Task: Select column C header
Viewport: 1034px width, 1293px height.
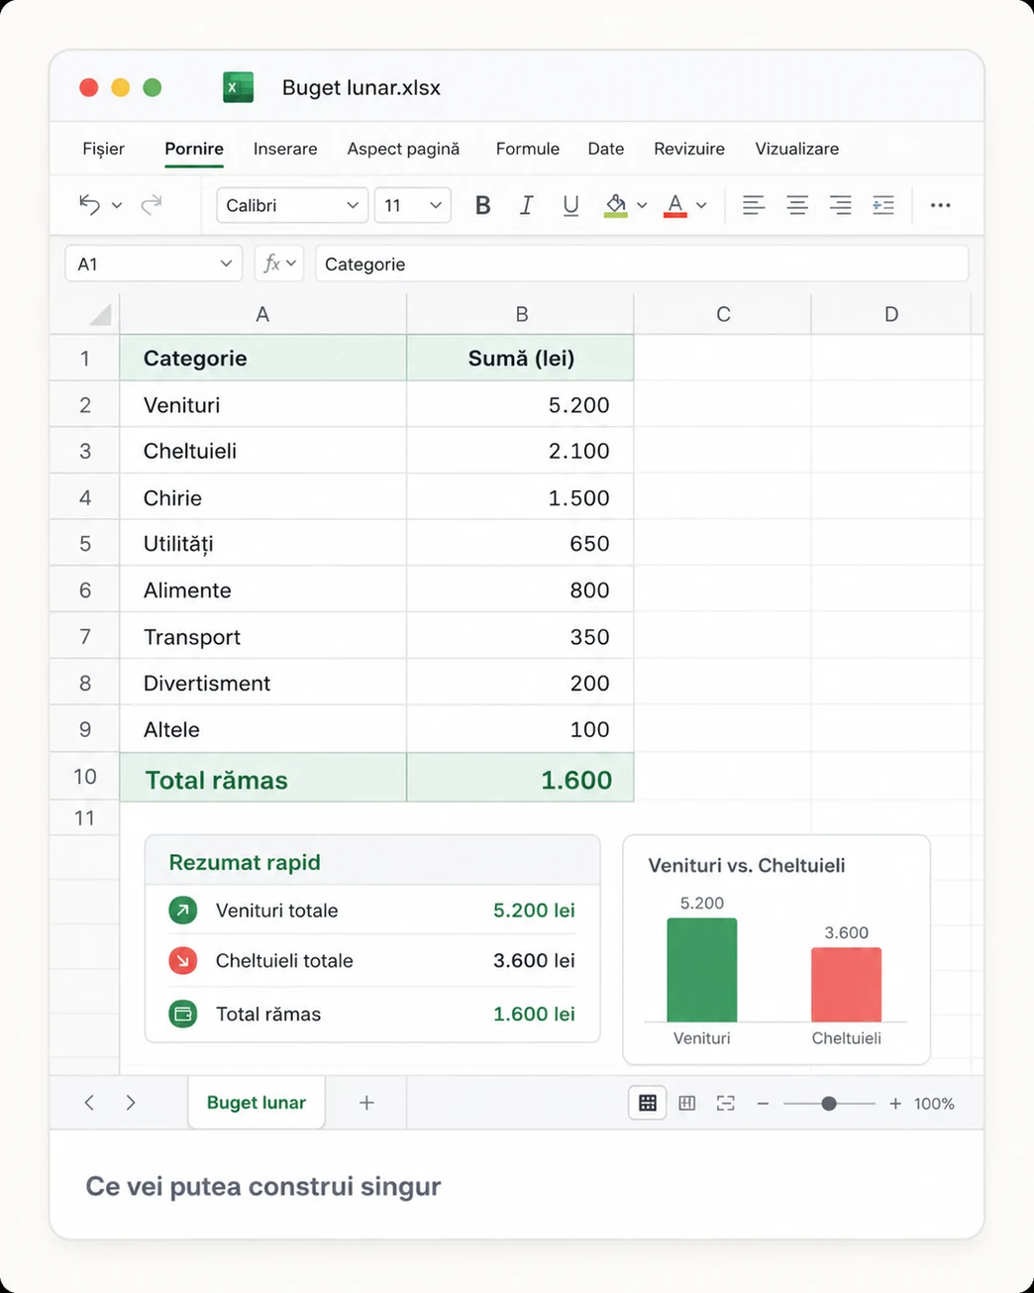Action: 723,314
